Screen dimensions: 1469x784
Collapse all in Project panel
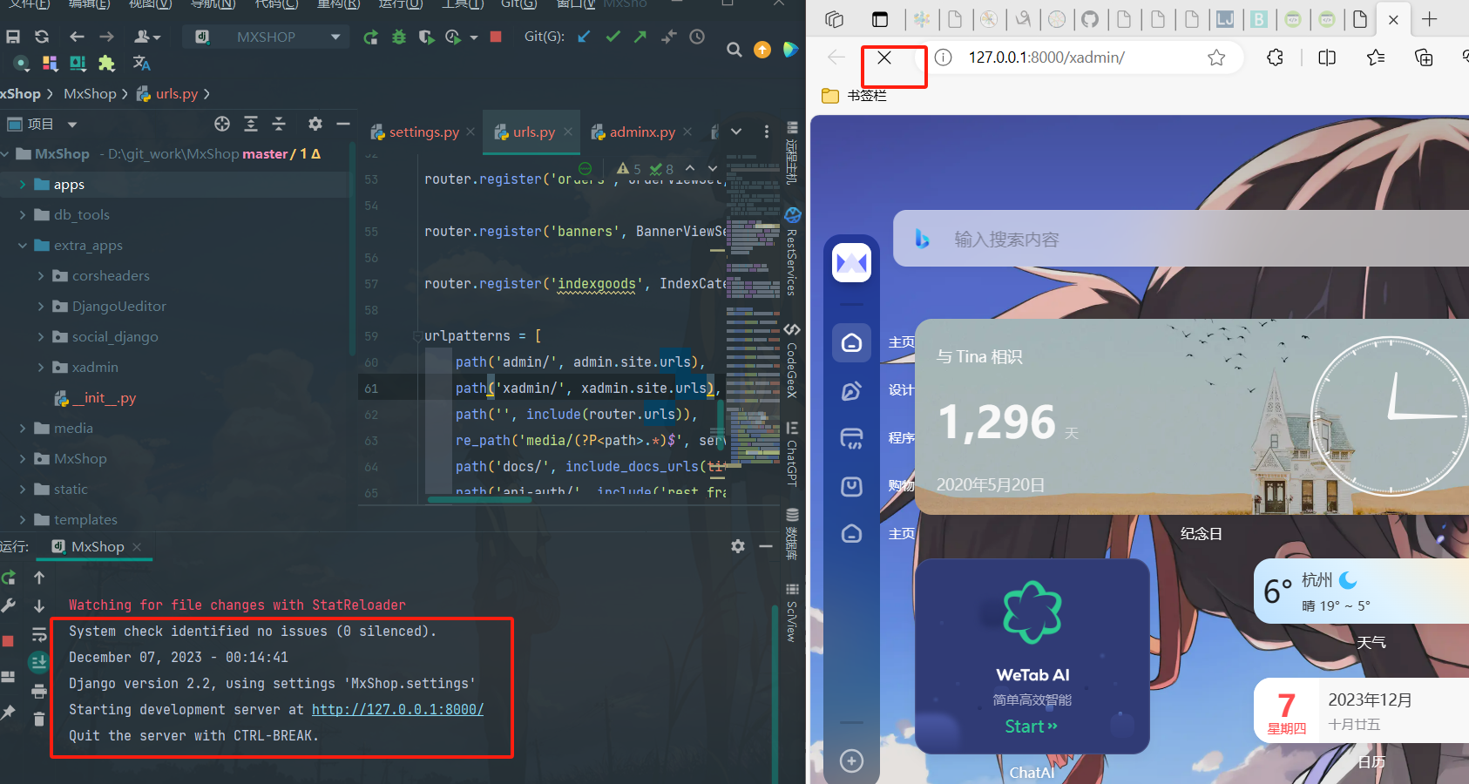[x=279, y=124]
